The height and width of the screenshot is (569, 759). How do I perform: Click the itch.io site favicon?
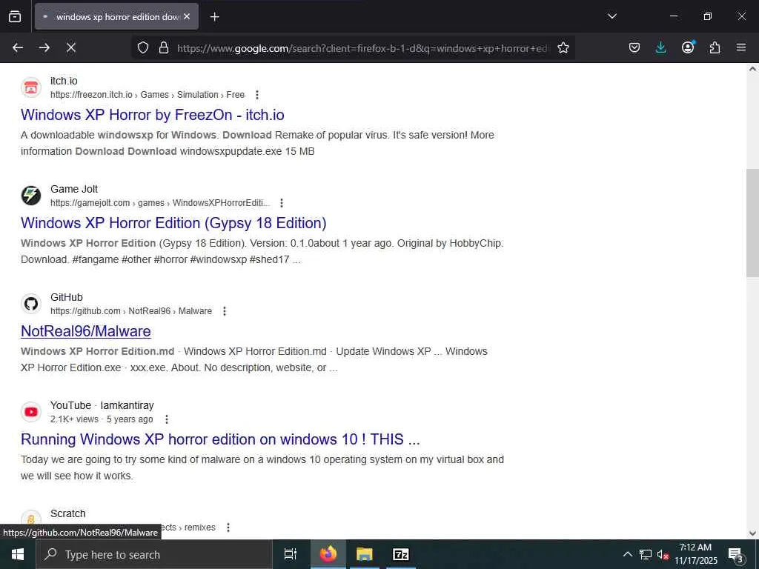tap(31, 87)
